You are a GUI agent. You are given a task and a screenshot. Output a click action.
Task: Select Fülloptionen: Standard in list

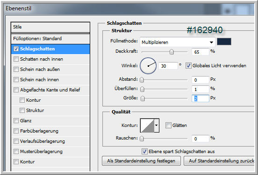pyautogui.click(x=50, y=39)
